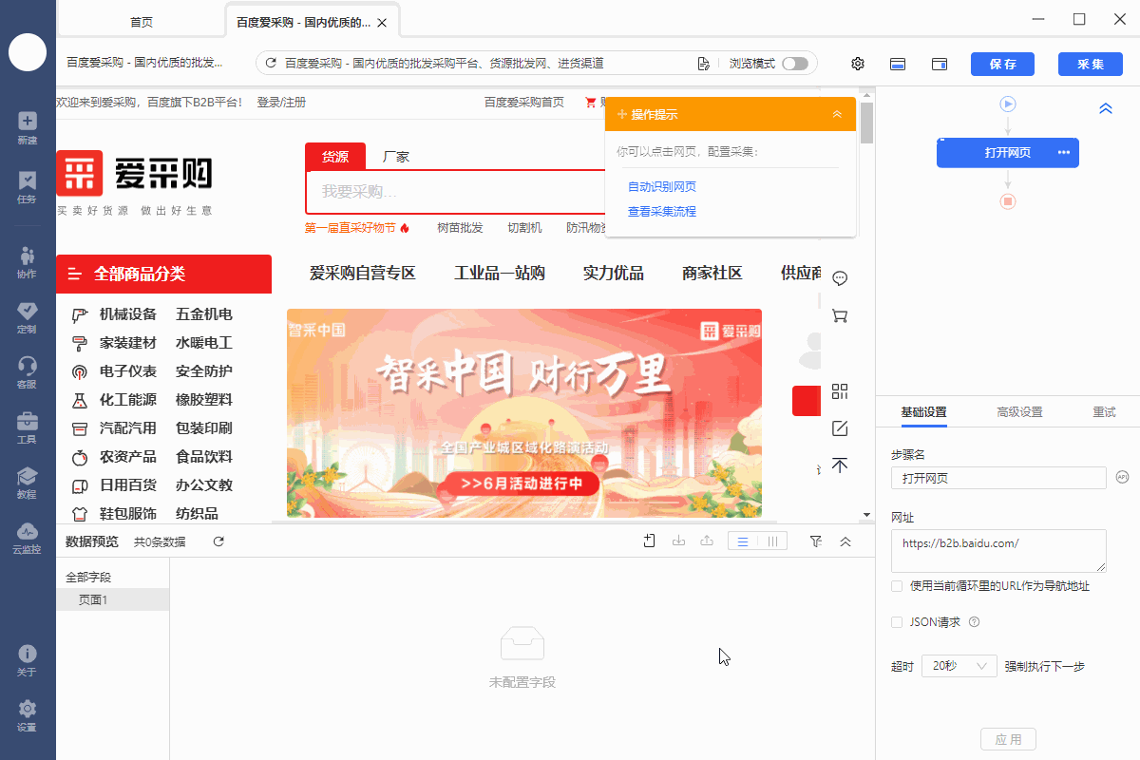Click the 登录/注册 link on the webpage
The image size is (1140, 760).
tap(281, 102)
